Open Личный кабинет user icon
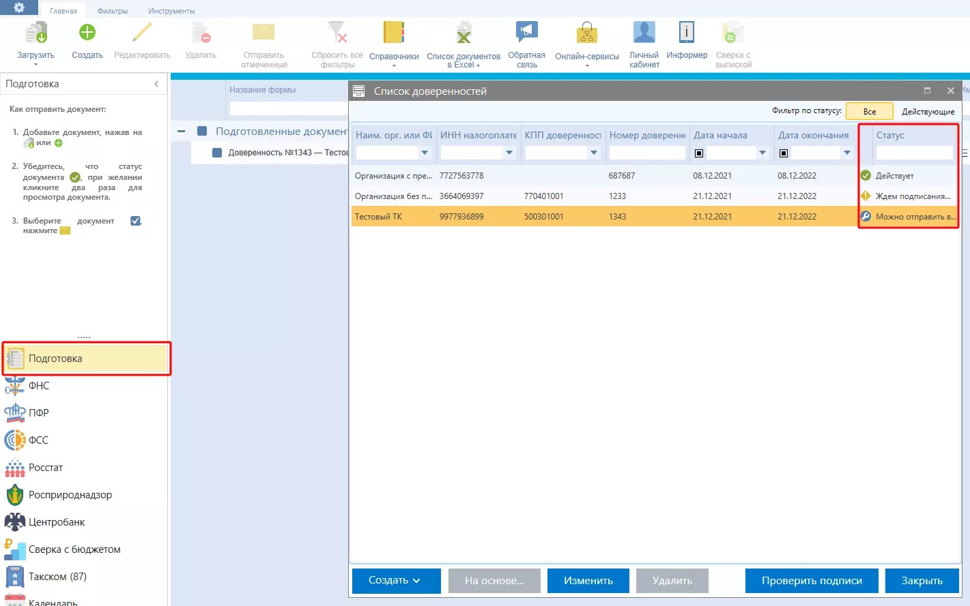970x606 pixels. point(644,32)
